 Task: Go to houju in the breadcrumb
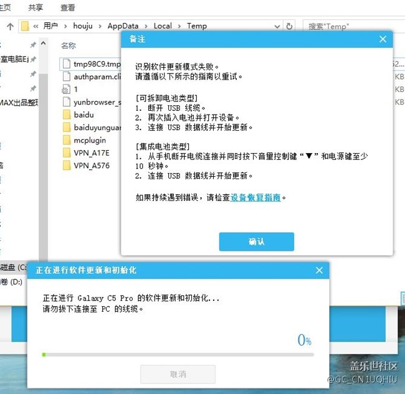pos(83,26)
